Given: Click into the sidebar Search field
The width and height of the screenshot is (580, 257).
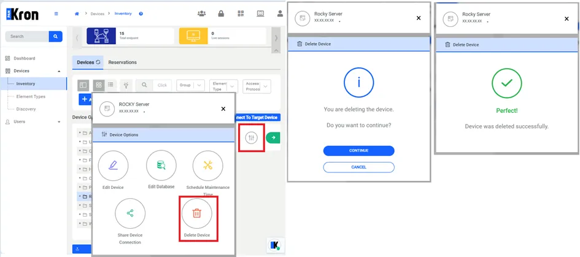Looking at the screenshot, I should point(27,36).
